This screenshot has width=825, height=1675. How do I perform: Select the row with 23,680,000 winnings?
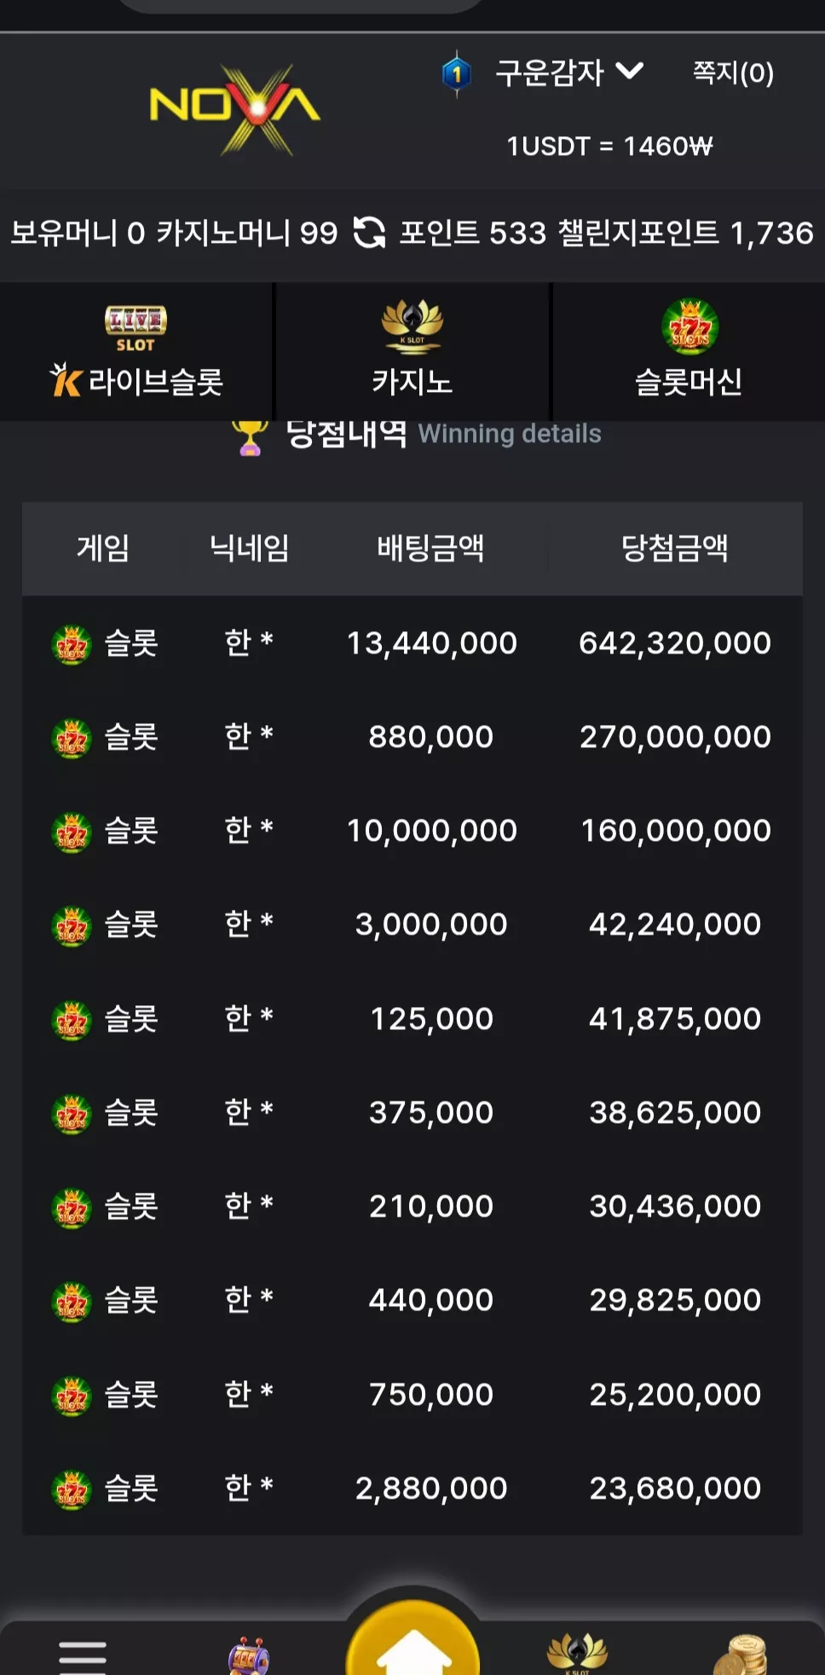point(412,1488)
